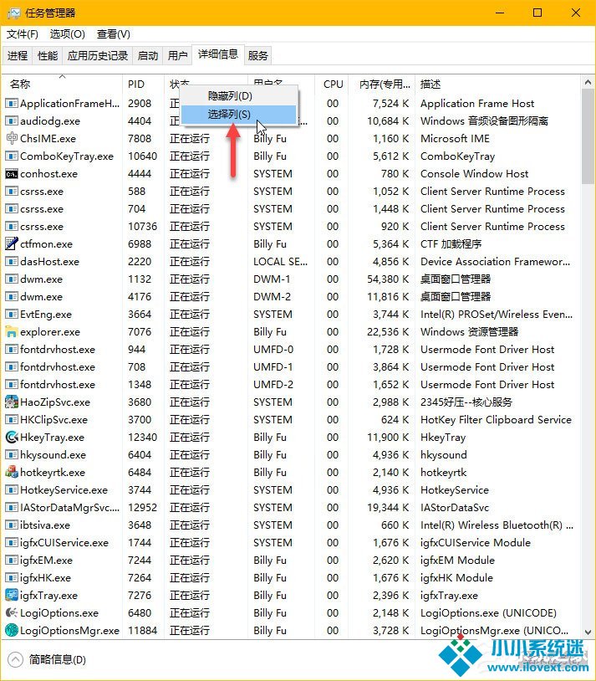
Task: Click the ChsIME.exe input method icon
Action: click(12, 138)
